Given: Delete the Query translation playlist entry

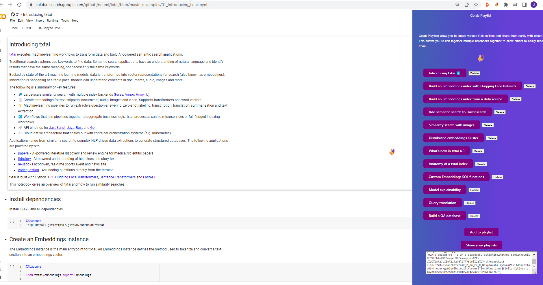Looking at the screenshot, I should pyautogui.click(x=469, y=203).
